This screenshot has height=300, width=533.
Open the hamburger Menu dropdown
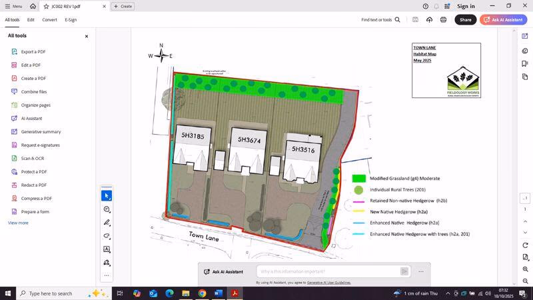pos(13,6)
